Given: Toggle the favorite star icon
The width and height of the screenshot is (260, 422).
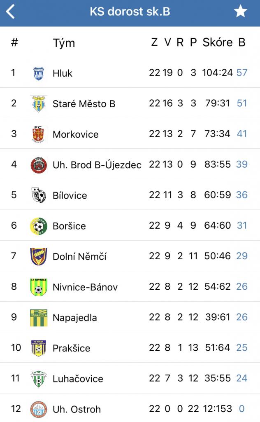Looking at the screenshot, I should point(241,12).
